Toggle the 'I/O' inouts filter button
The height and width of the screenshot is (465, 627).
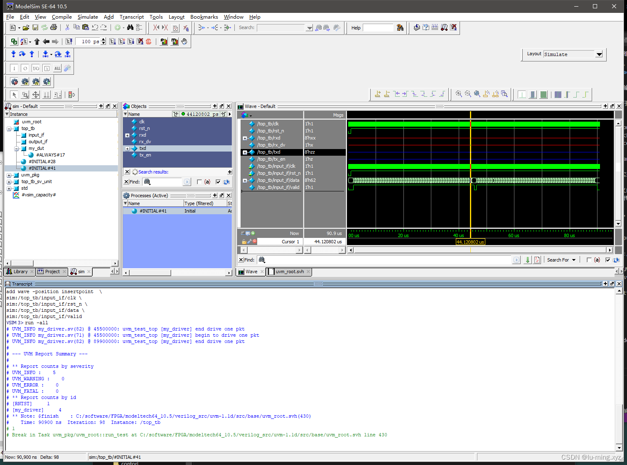point(36,68)
